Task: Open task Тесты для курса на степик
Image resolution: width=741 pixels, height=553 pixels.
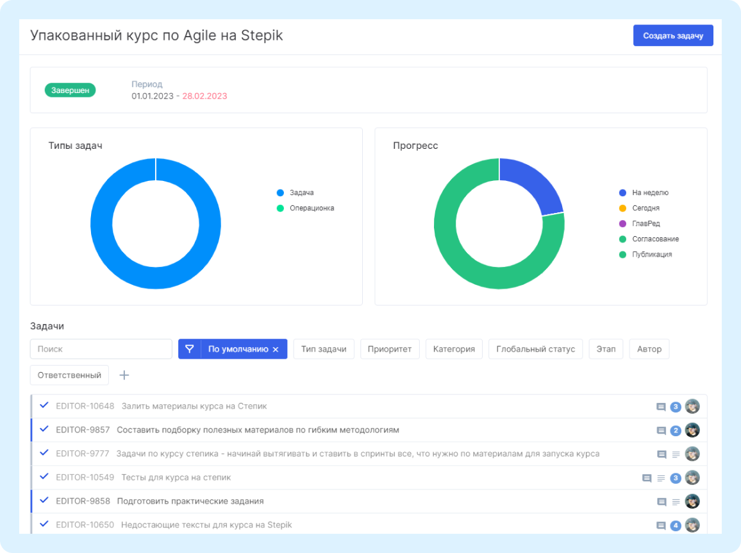Action: 176,477
